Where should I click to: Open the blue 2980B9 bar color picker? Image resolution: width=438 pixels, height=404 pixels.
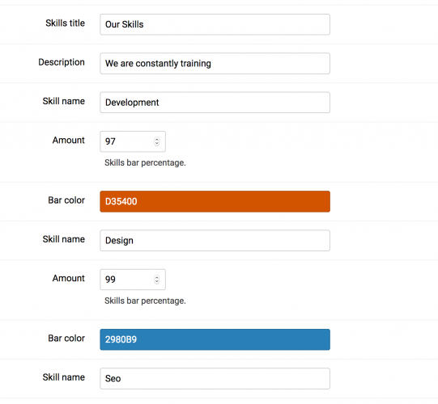215,339
